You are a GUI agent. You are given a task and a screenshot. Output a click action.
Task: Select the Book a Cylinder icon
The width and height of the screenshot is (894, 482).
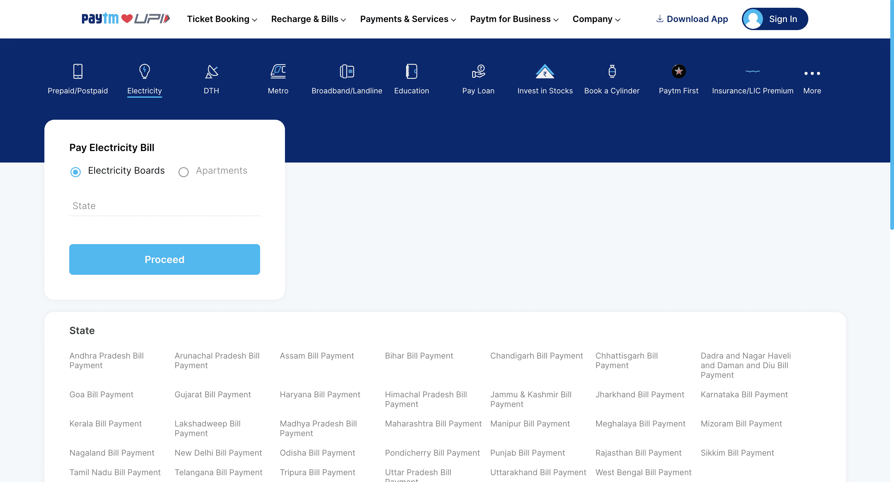click(x=612, y=71)
